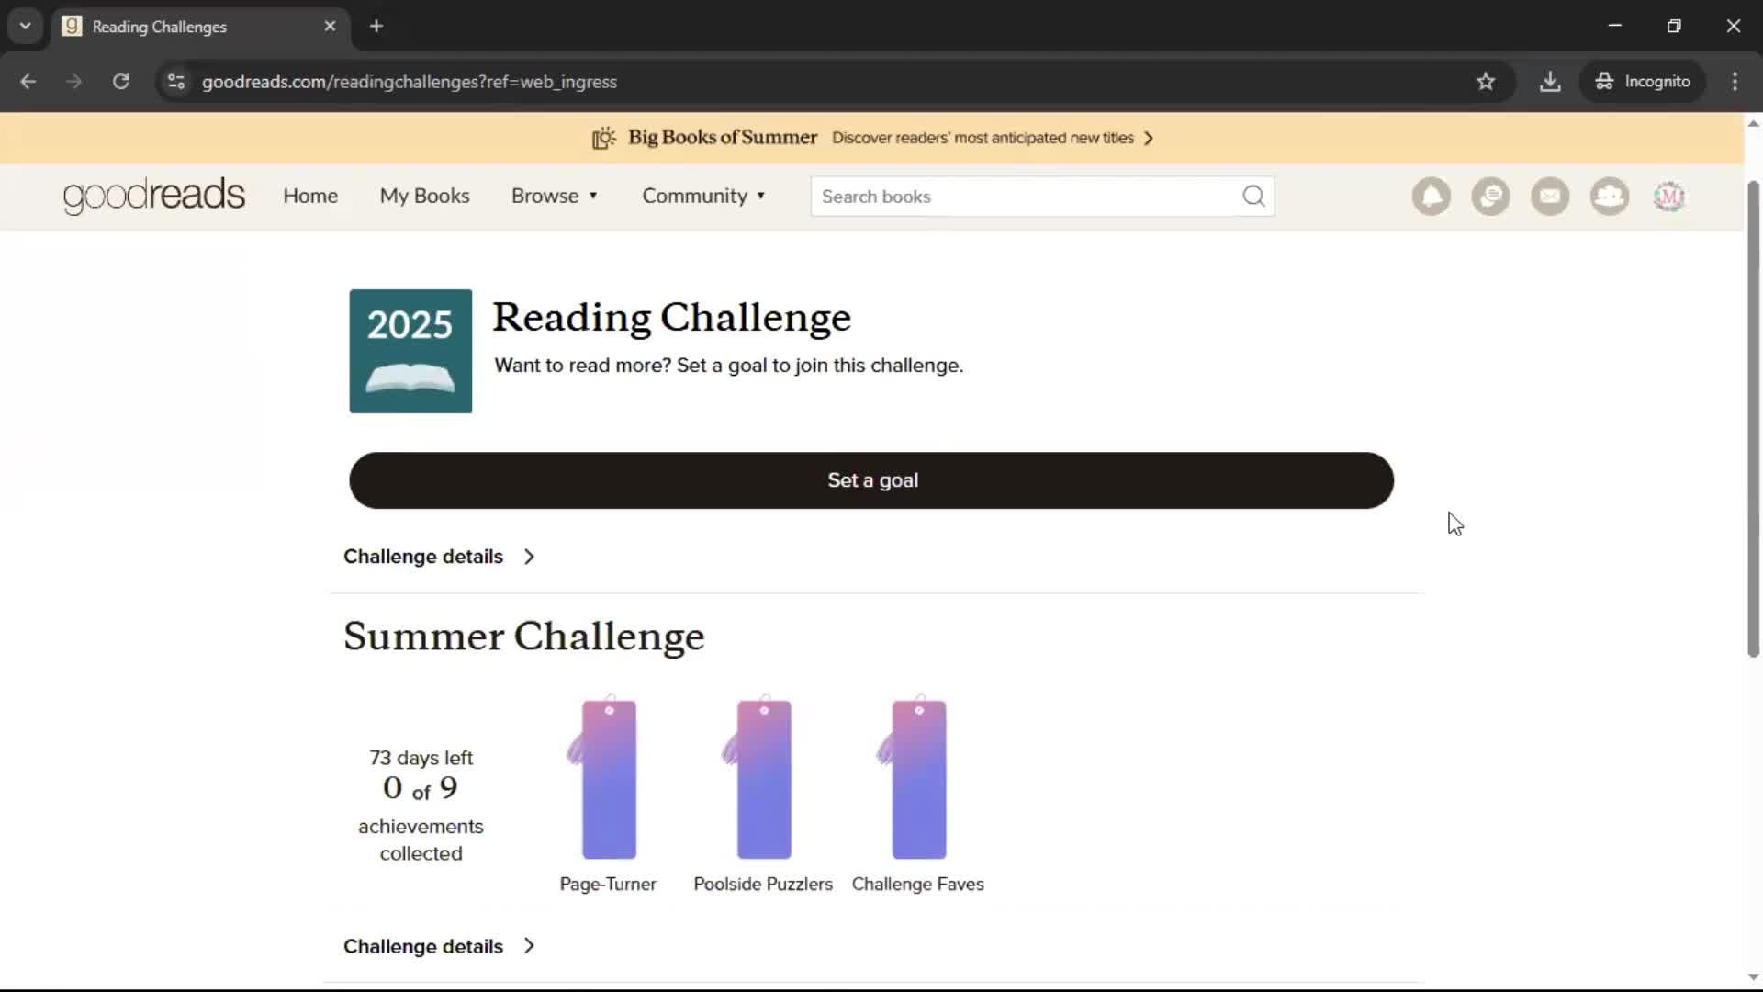Image resolution: width=1763 pixels, height=992 pixels.
Task: Click the 73 days left text
Action: (421, 758)
